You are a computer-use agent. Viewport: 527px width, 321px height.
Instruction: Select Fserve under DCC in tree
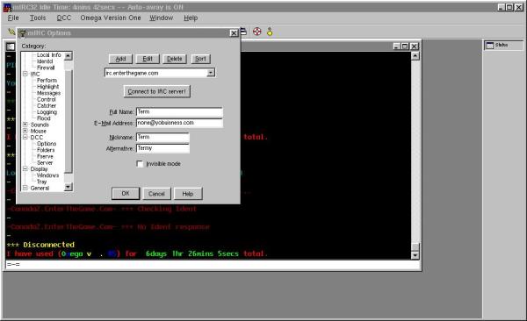45,156
